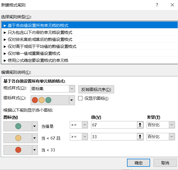Image resolution: width=178 pixels, height=170 pixels.
Task: Open the 图标样式 traffic light dropdown
Action: pos(53,100)
